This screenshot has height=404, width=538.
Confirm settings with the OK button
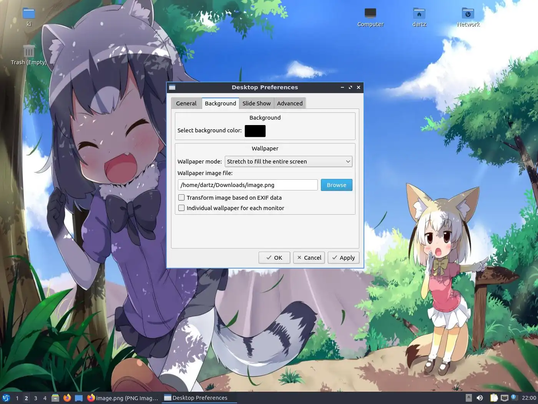pos(274,258)
